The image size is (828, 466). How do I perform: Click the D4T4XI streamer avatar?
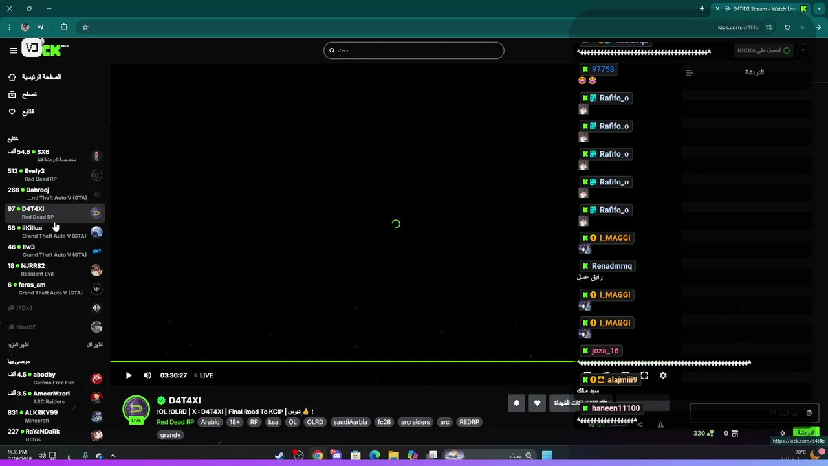point(136,409)
